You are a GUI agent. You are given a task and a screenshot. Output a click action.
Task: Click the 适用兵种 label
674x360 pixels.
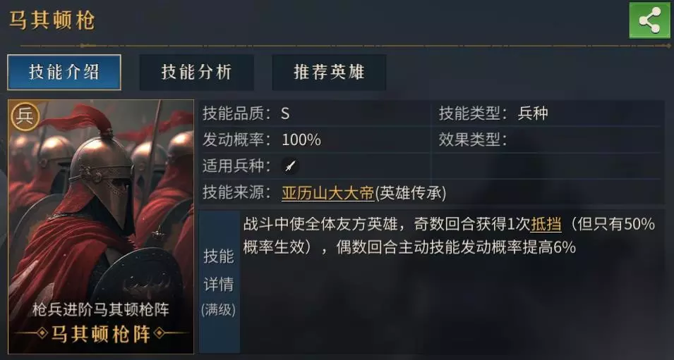point(237,166)
